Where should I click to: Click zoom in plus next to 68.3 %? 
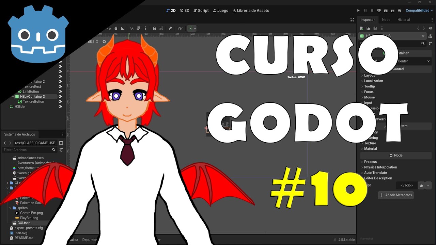104,42
